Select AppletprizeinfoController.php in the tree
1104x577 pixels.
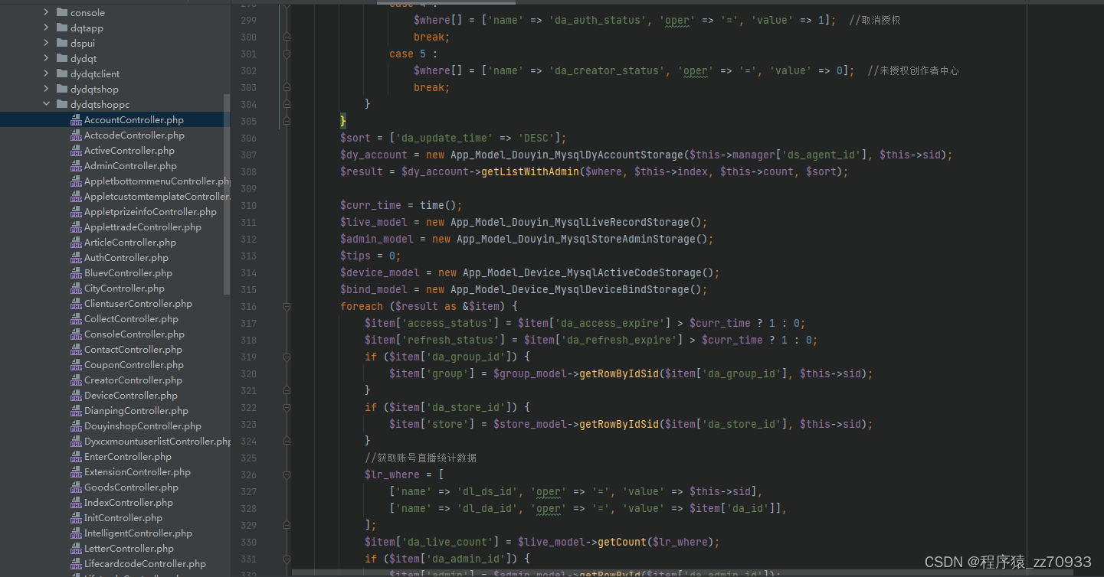[x=150, y=211]
